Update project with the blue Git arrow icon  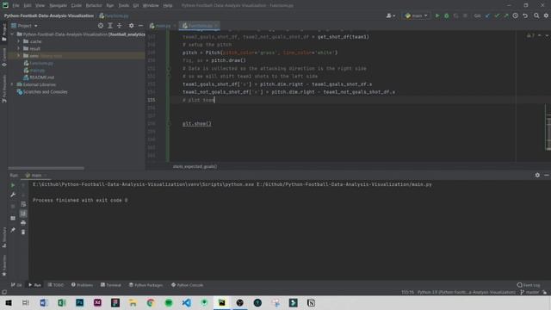click(487, 15)
